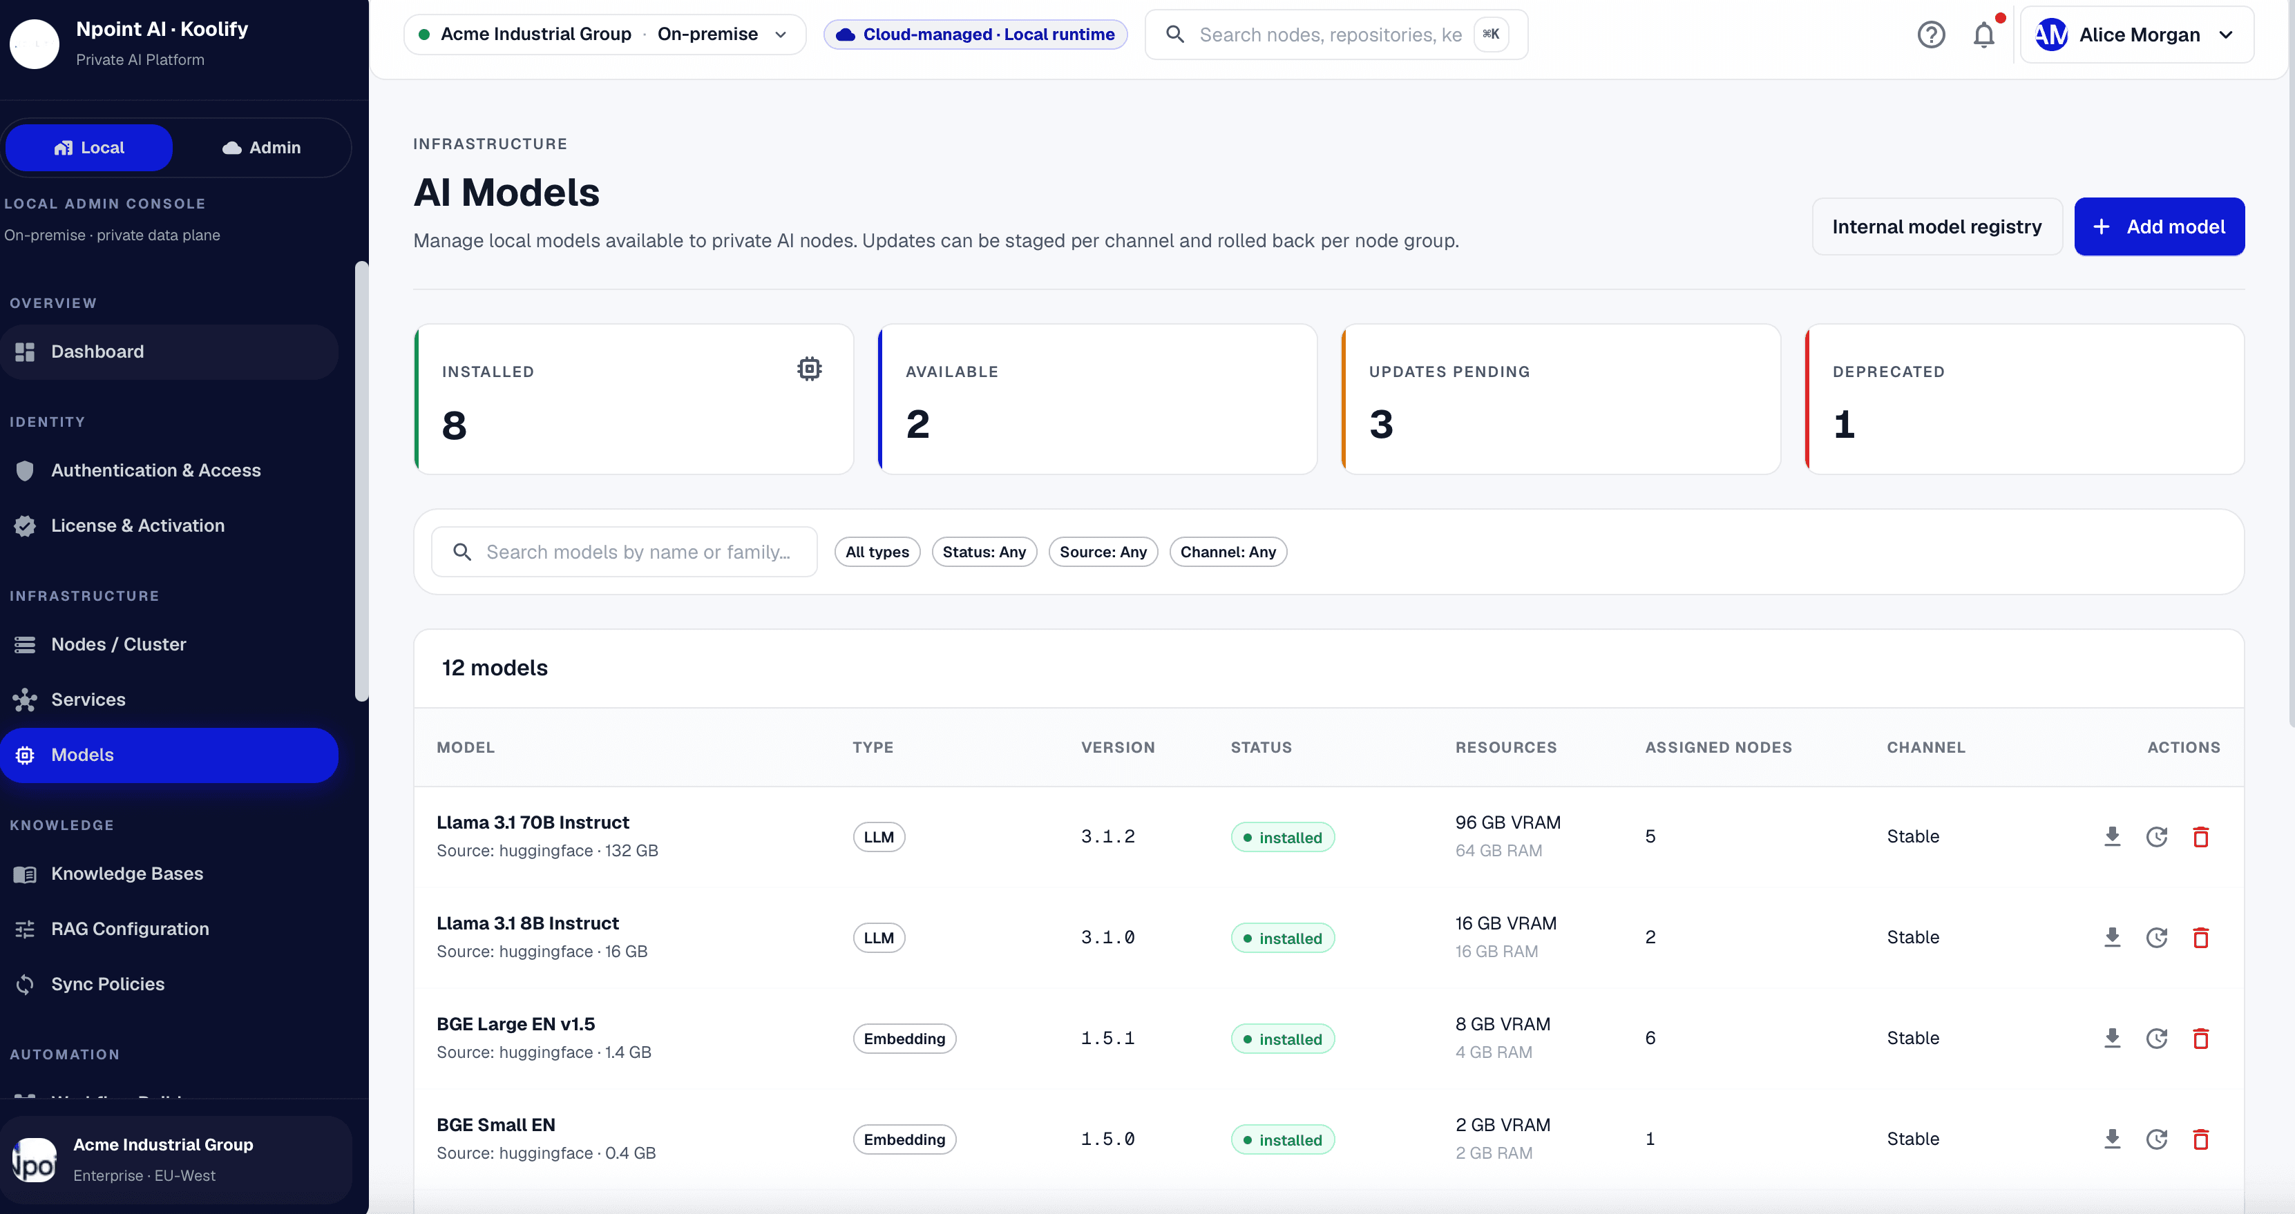Open the Status: Any filter
Viewport: 2295px width, 1214px height.
pyautogui.click(x=984, y=552)
